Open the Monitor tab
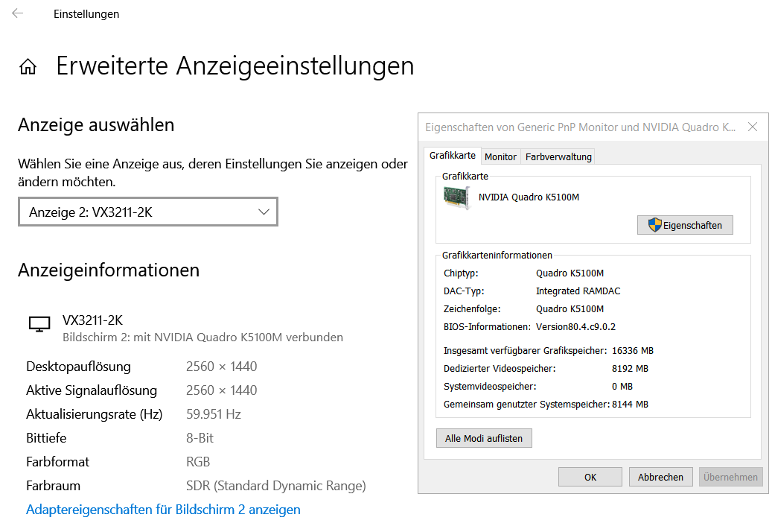The height and width of the screenshot is (526, 772). point(500,156)
